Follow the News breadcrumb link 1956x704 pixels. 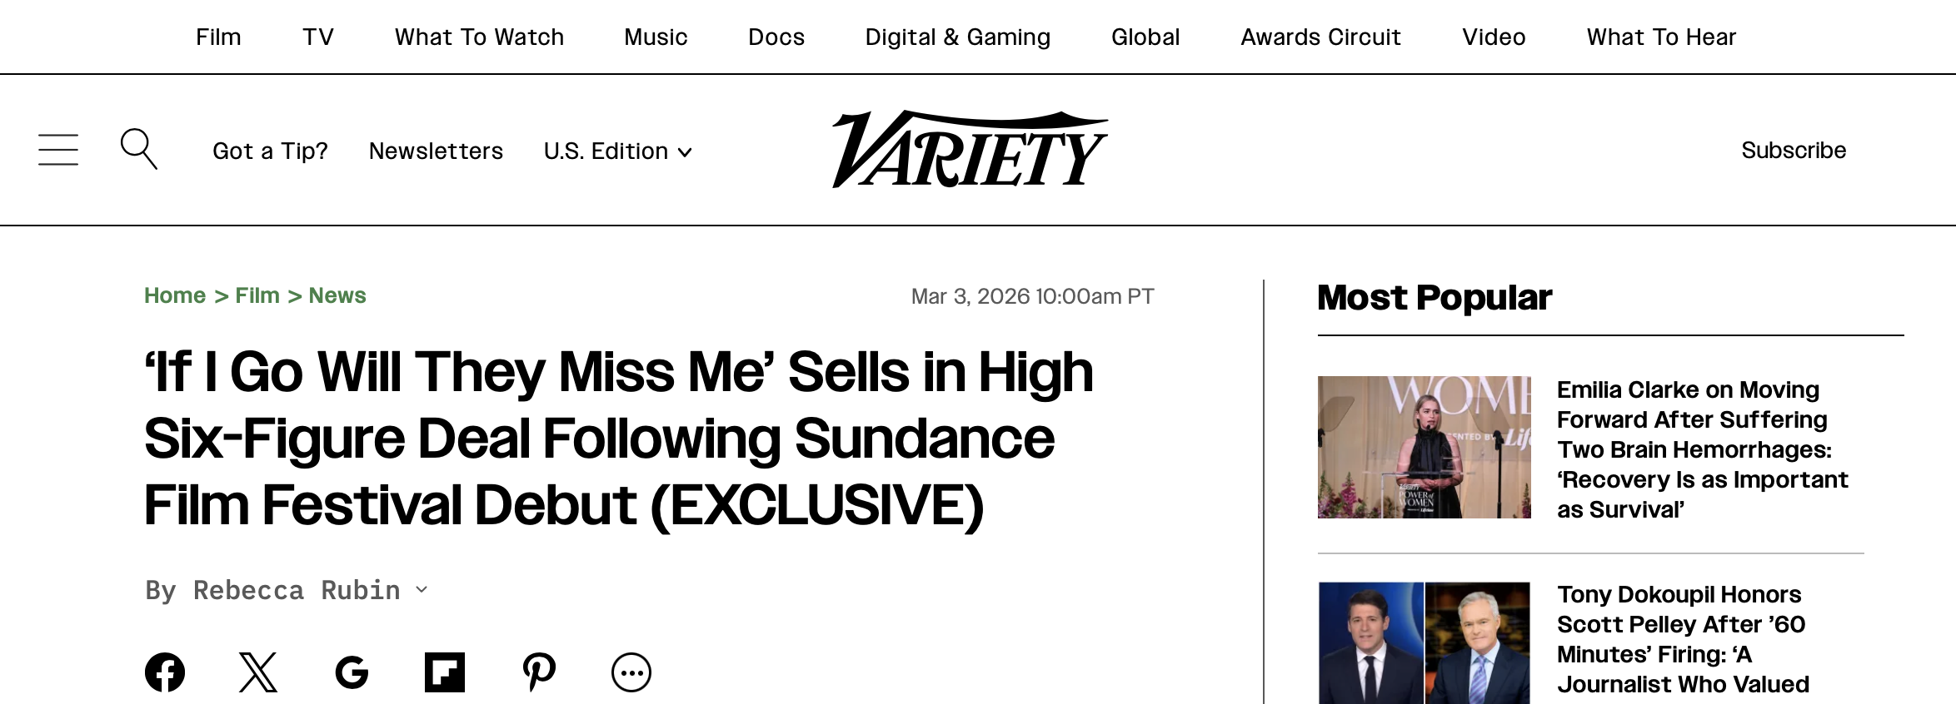pyautogui.click(x=337, y=295)
